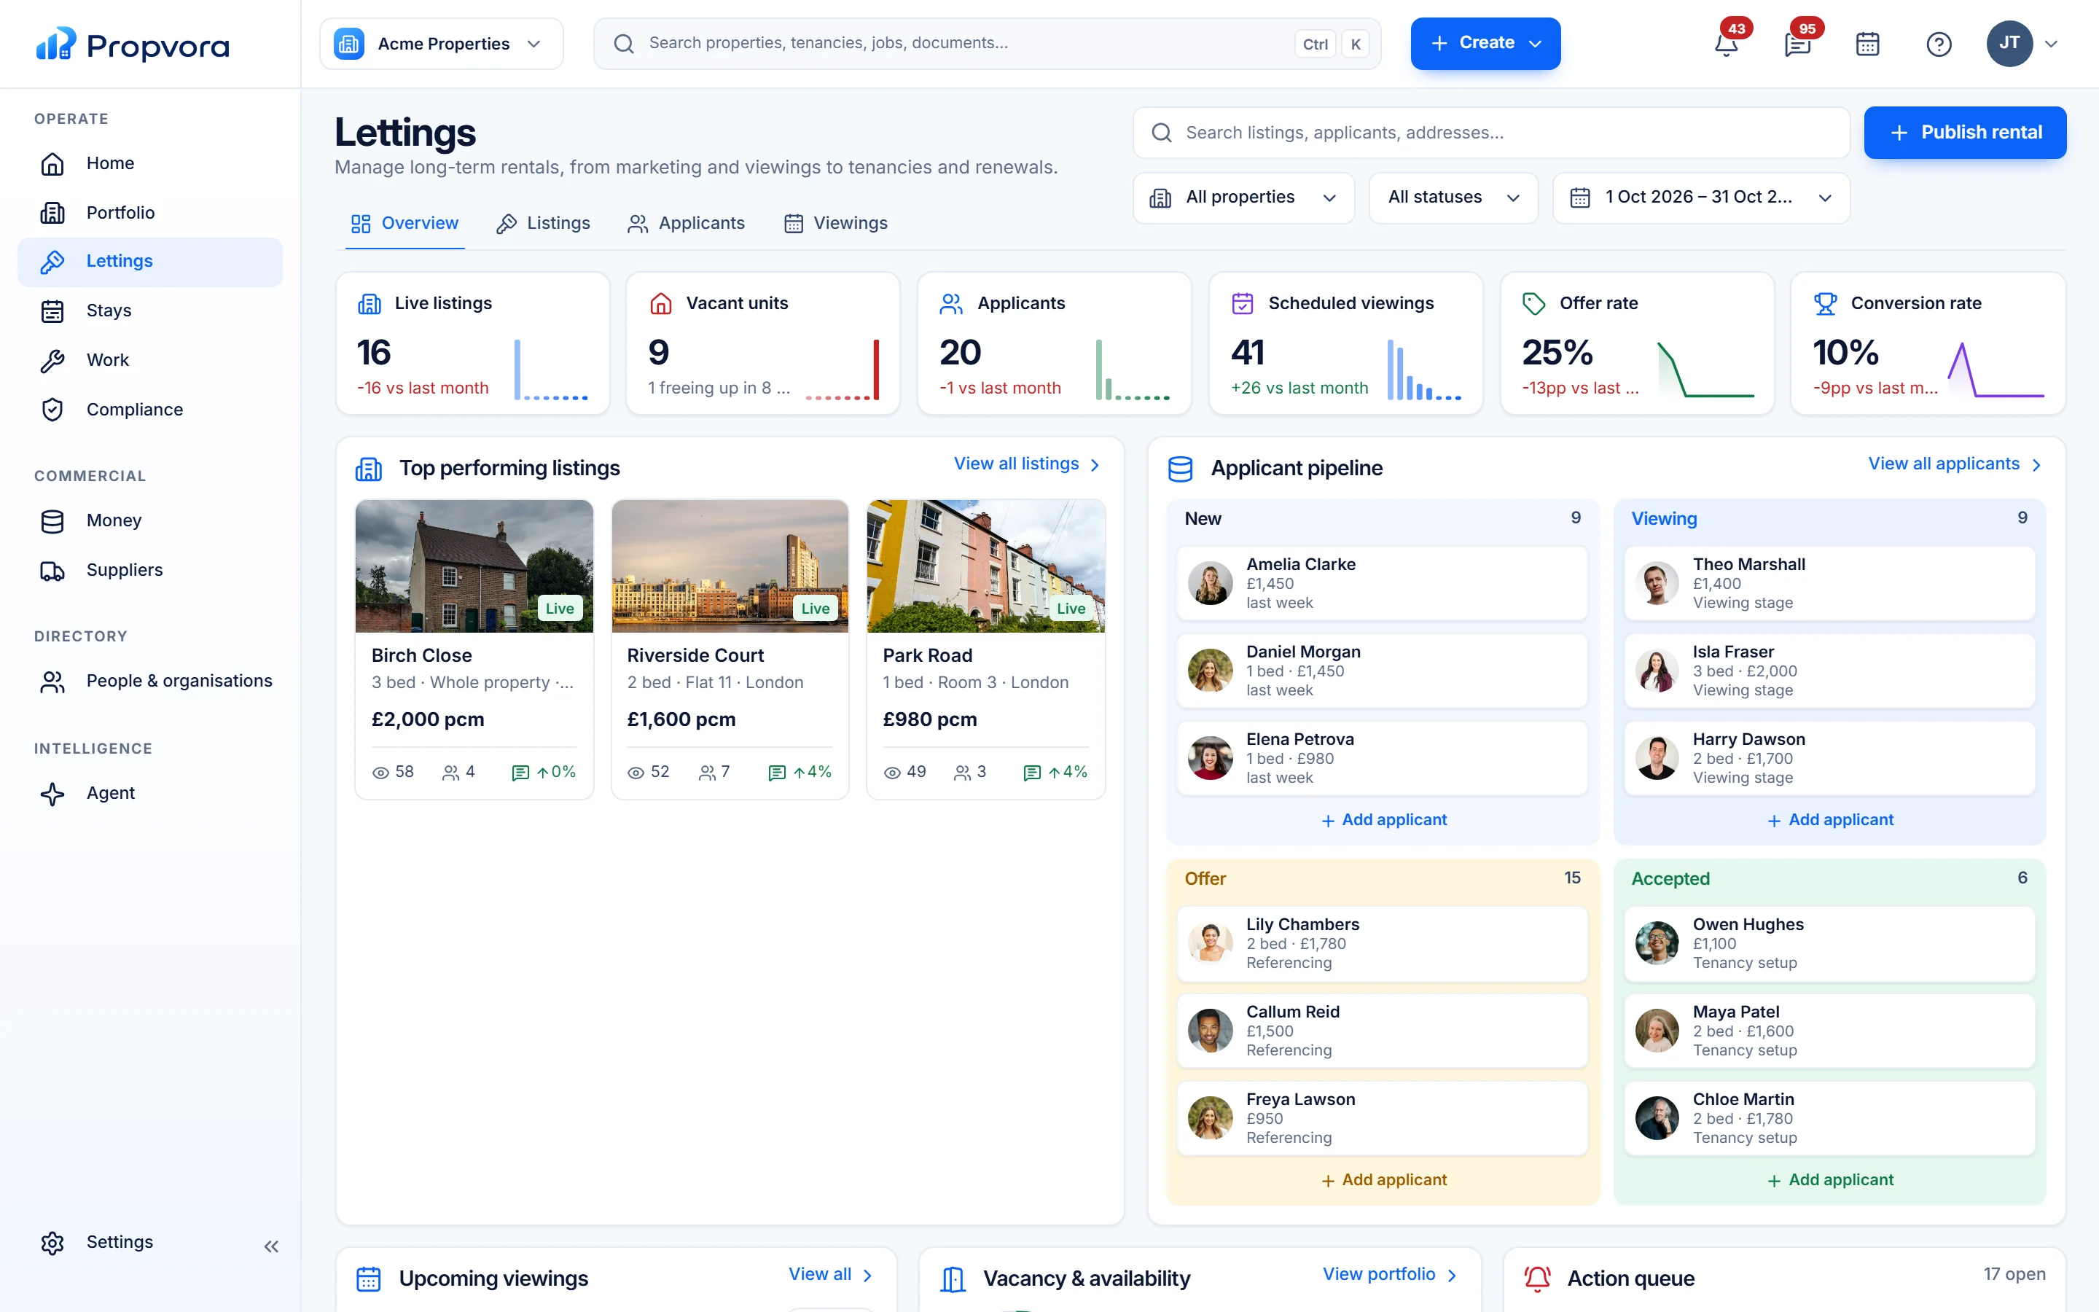
Task: Open Compliance in sidebar
Action: (150, 410)
